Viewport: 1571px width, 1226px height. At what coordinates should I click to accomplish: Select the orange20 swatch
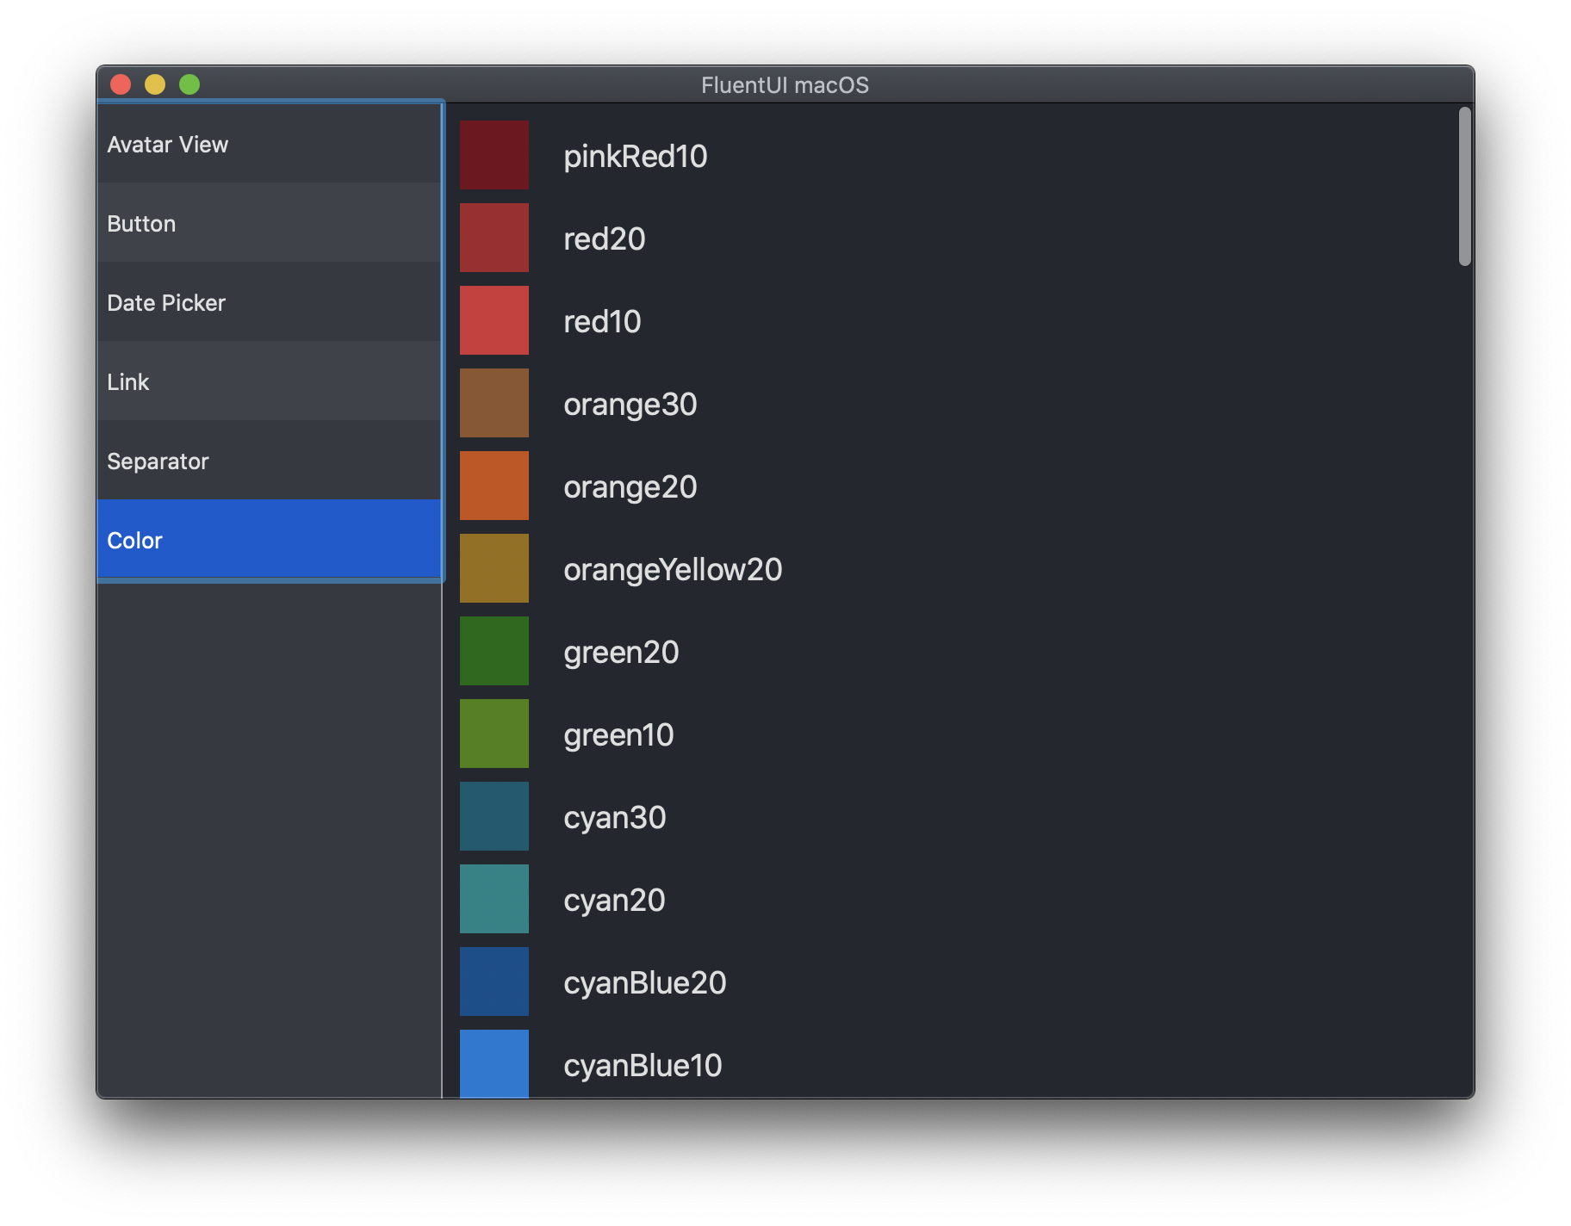pos(494,485)
